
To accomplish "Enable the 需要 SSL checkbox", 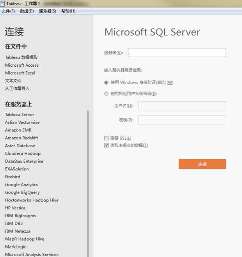I will (x=106, y=138).
